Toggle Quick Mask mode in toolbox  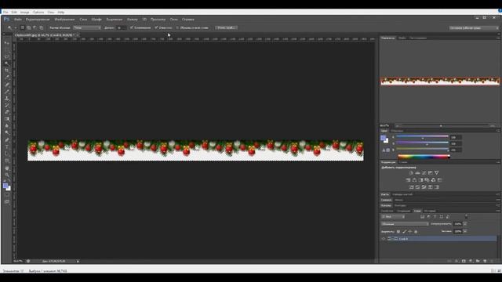(x=7, y=195)
